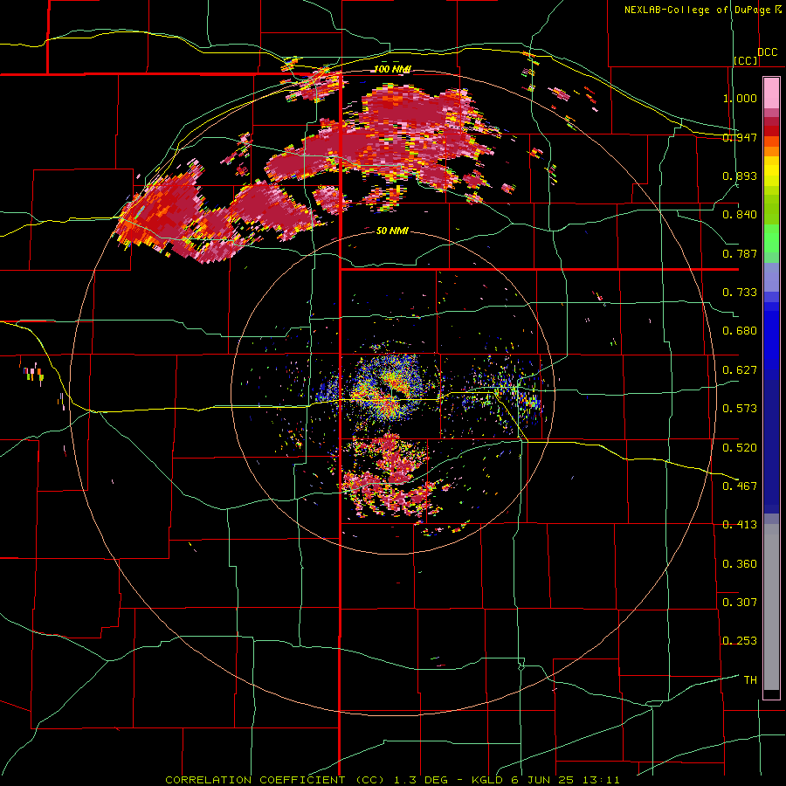Screen dimensions: 786x786
Task: Select the 0.307 legend value
Action: (x=740, y=602)
